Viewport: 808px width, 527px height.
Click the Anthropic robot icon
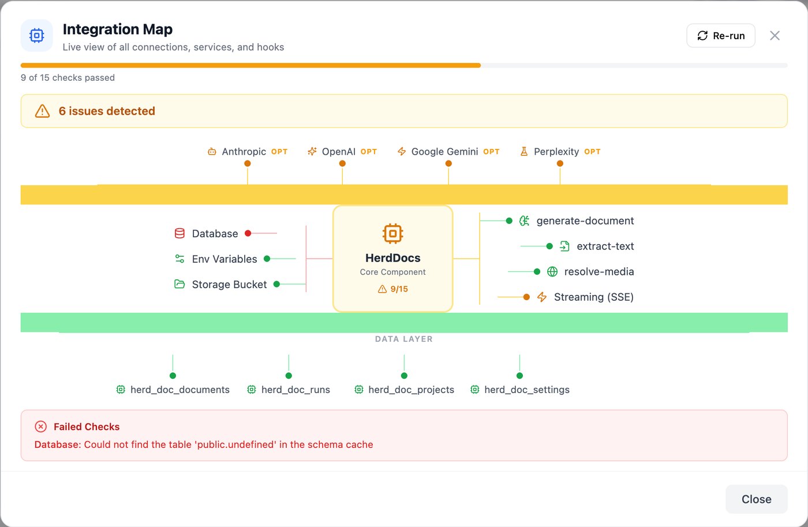(x=212, y=152)
